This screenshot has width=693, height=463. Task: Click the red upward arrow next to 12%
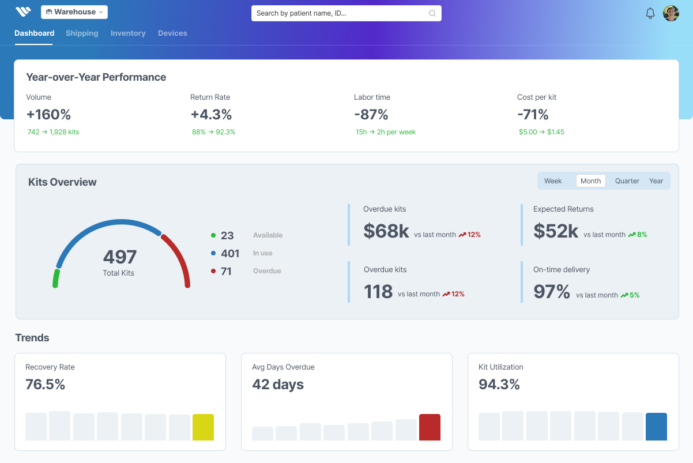point(462,234)
